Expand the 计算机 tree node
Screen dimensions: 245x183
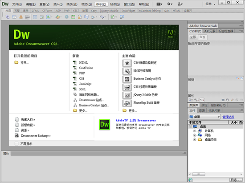[x=195, y=131]
